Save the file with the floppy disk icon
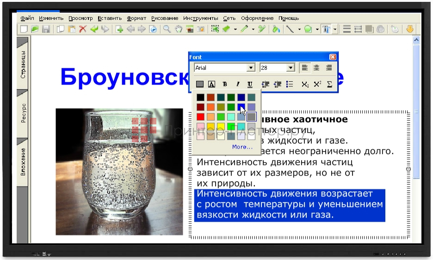The height and width of the screenshot is (260, 433). (45, 29)
